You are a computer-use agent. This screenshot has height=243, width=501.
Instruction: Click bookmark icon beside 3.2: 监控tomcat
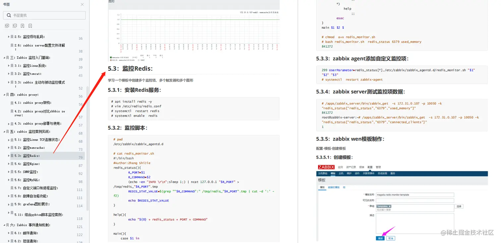12,74
